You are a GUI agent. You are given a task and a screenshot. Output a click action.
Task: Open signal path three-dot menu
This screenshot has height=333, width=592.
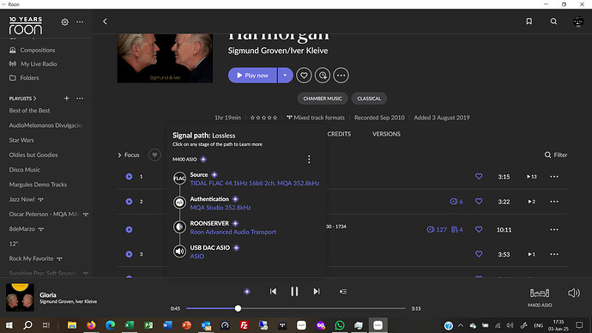pyautogui.click(x=309, y=160)
